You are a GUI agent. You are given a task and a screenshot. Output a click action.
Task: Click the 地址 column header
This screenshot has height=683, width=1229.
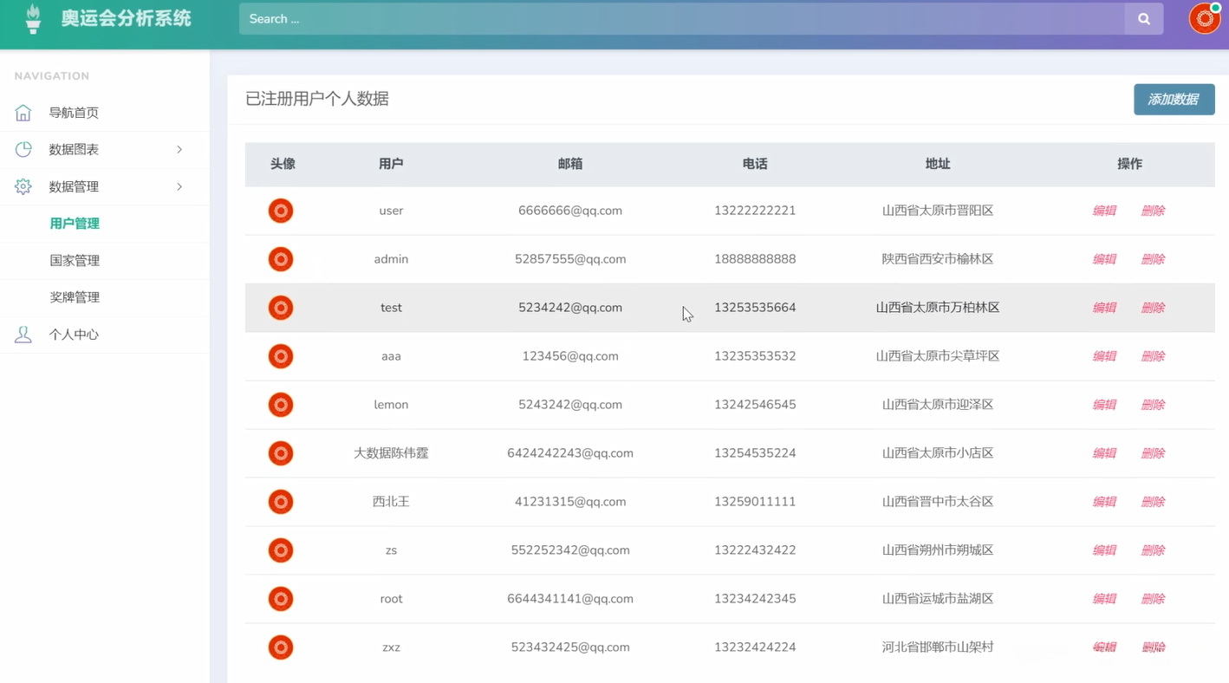click(938, 164)
